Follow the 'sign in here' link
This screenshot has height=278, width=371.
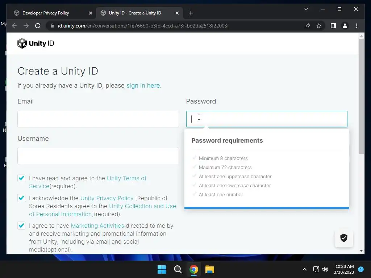pos(143,85)
